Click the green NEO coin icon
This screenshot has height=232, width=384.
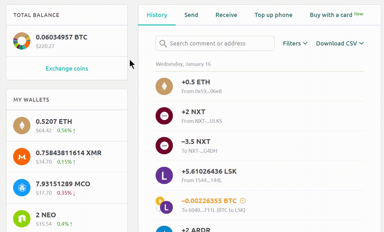(21, 218)
